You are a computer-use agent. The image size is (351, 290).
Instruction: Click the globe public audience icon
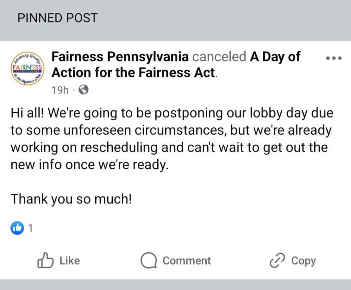pos(84,90)
